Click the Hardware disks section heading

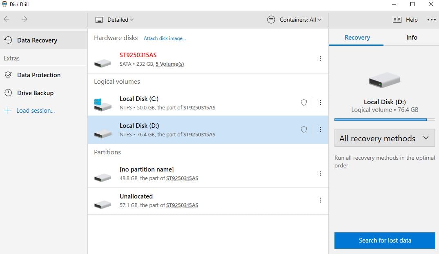pyautogui.click(x=116, y=38)
